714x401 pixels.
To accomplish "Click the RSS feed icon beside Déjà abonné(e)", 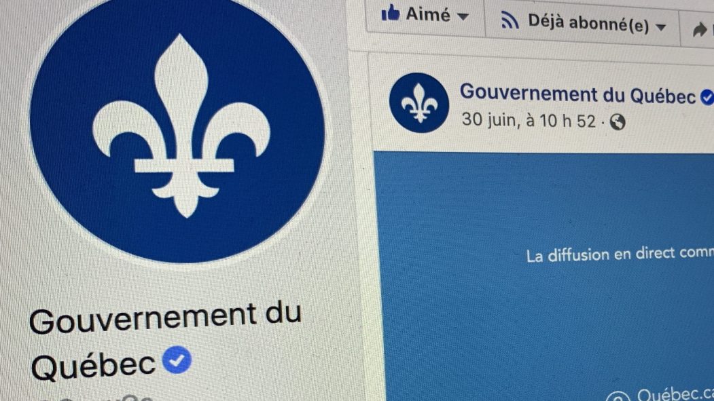I will (510, 20).
